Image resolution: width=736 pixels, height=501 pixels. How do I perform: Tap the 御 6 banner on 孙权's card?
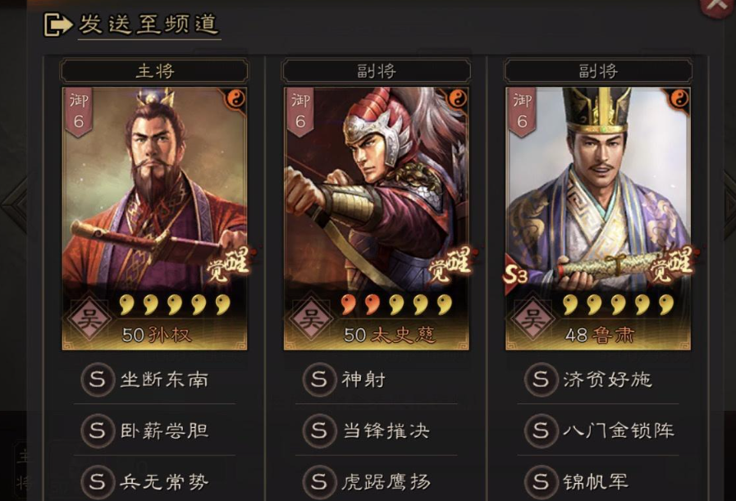click(x=79, y=112)
